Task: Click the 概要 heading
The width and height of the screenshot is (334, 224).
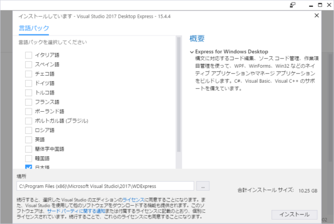Action: (197, 38)
